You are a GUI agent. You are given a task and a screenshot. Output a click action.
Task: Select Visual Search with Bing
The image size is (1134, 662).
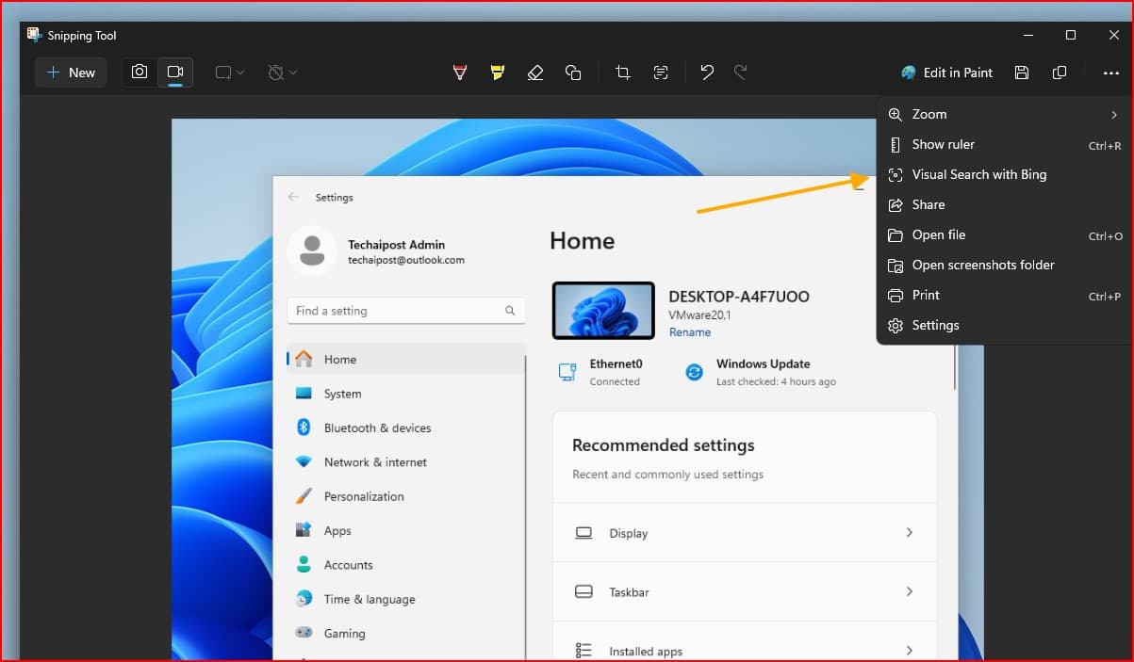coord(978,174)
